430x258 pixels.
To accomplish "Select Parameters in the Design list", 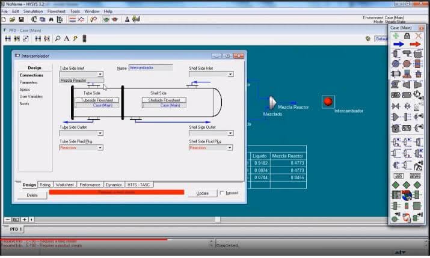I will click(28, 82).
